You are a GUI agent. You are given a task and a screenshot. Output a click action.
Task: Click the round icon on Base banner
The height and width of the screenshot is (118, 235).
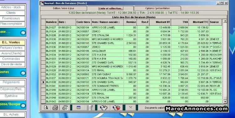pyautogui.click(x=23, y=33)
